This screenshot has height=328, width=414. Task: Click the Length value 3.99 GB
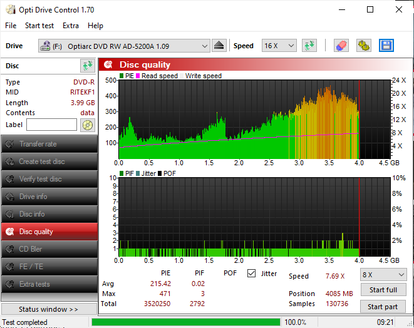(x=83, y=103)
